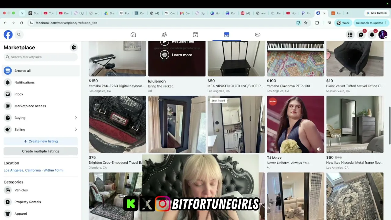Switch to the Pinterest tab labeled (4)
Screen dimensions: 391x220
pos(246,13)
